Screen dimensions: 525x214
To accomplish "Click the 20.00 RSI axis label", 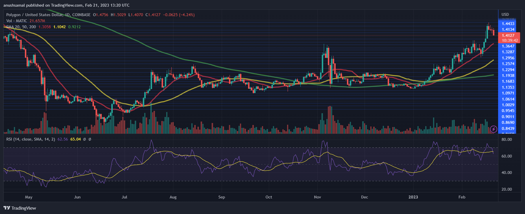I will [506, 190].
